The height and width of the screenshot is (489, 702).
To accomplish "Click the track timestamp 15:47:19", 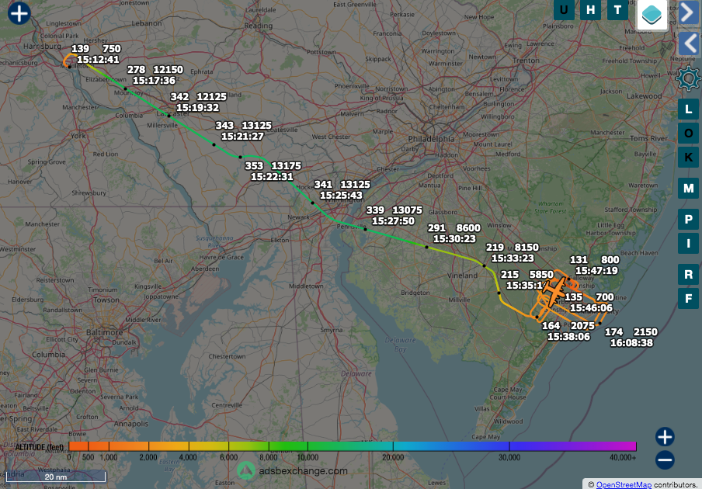I will click(596, 271).
